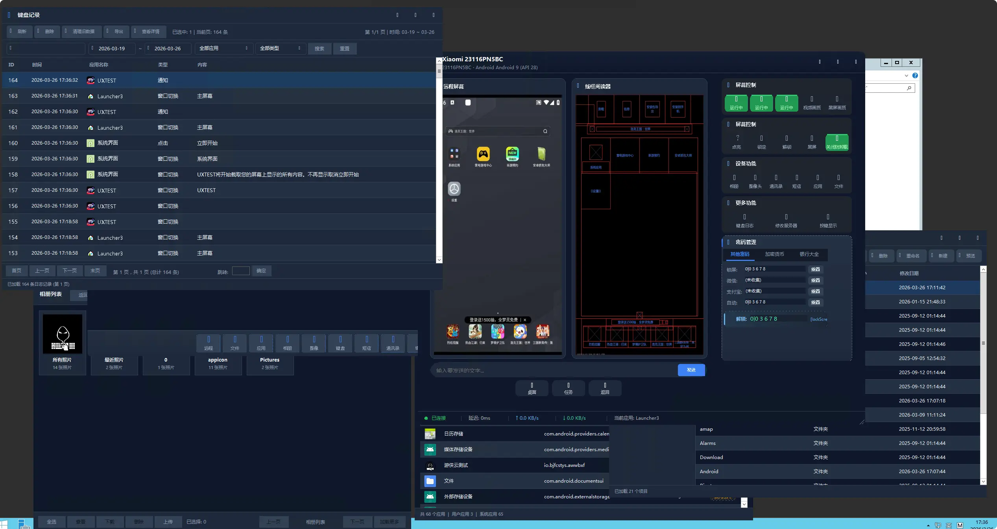
Task: Switch to the 银行大全 tab
Action: [809, 254]
